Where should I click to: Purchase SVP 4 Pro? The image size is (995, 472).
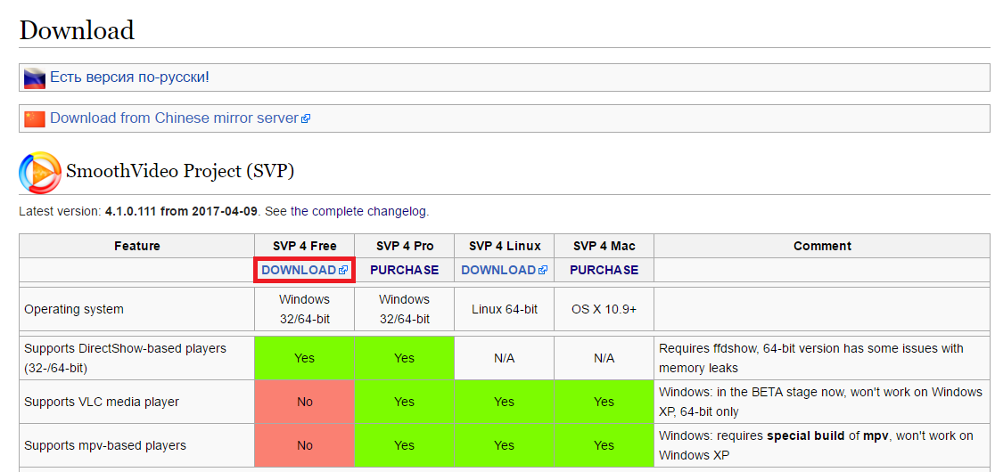404,270
